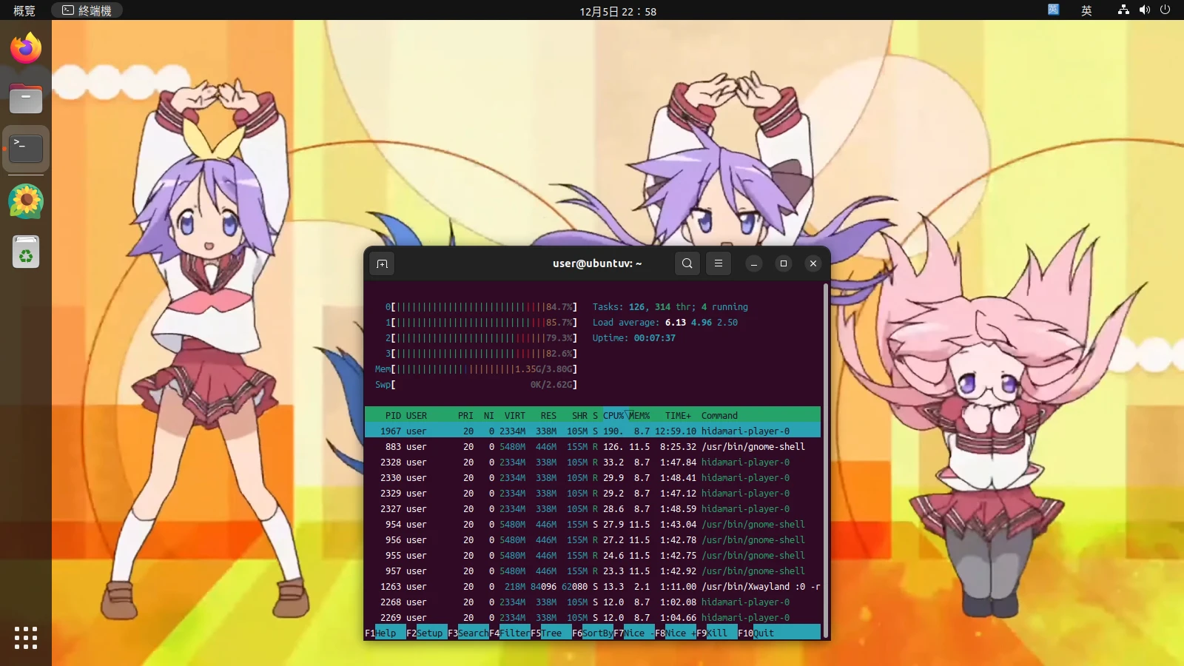The height and width of the screenshot is (666, 1184).
Task: Open the terminal hamburger menu
Action: coord(718,263)
